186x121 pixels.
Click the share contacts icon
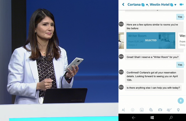pos(169,110)
